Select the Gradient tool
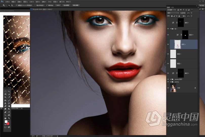205x137 pixels. coord(9,106)
